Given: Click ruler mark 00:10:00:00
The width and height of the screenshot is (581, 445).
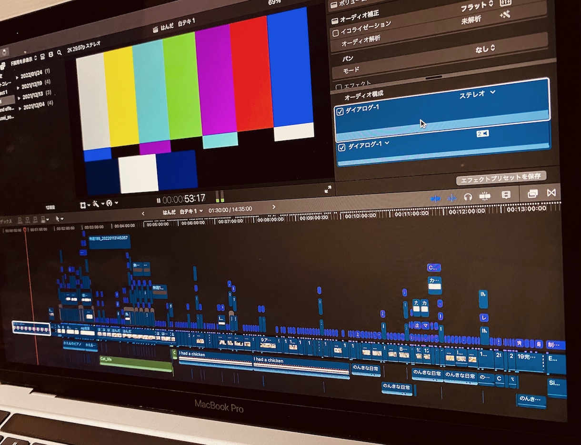Looking at the screenshot, I should coord(361,216).
